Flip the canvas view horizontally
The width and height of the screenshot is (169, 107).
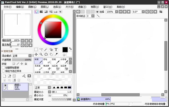[161, 12]
